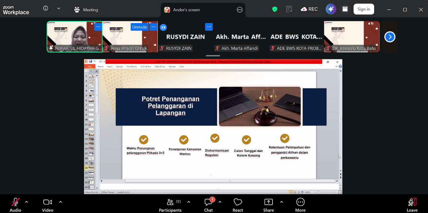Image resolution: width=428 pixels, height=213 pixels.
Task: Show next participants with the right arrow
Action: click(x=390, y=37)
